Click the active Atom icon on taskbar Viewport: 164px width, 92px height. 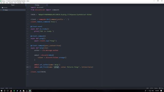pos(30,91)
